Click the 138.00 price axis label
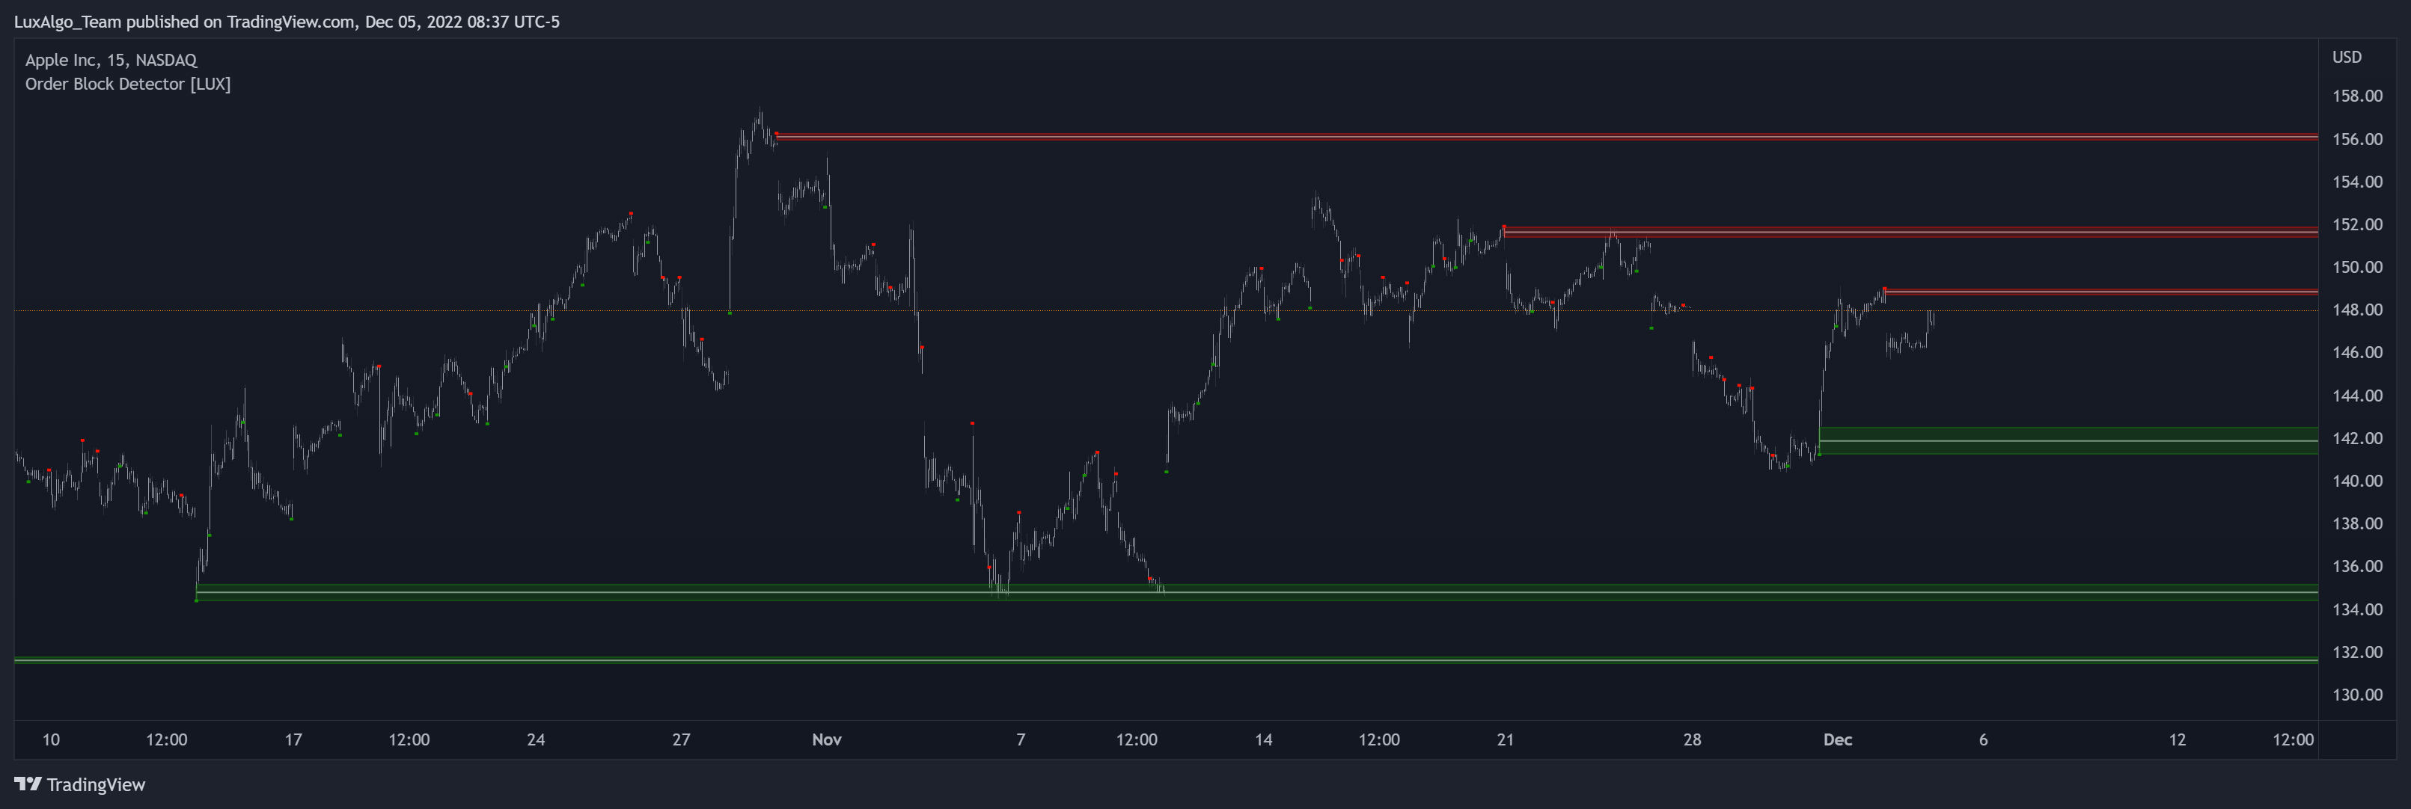 2356,523
